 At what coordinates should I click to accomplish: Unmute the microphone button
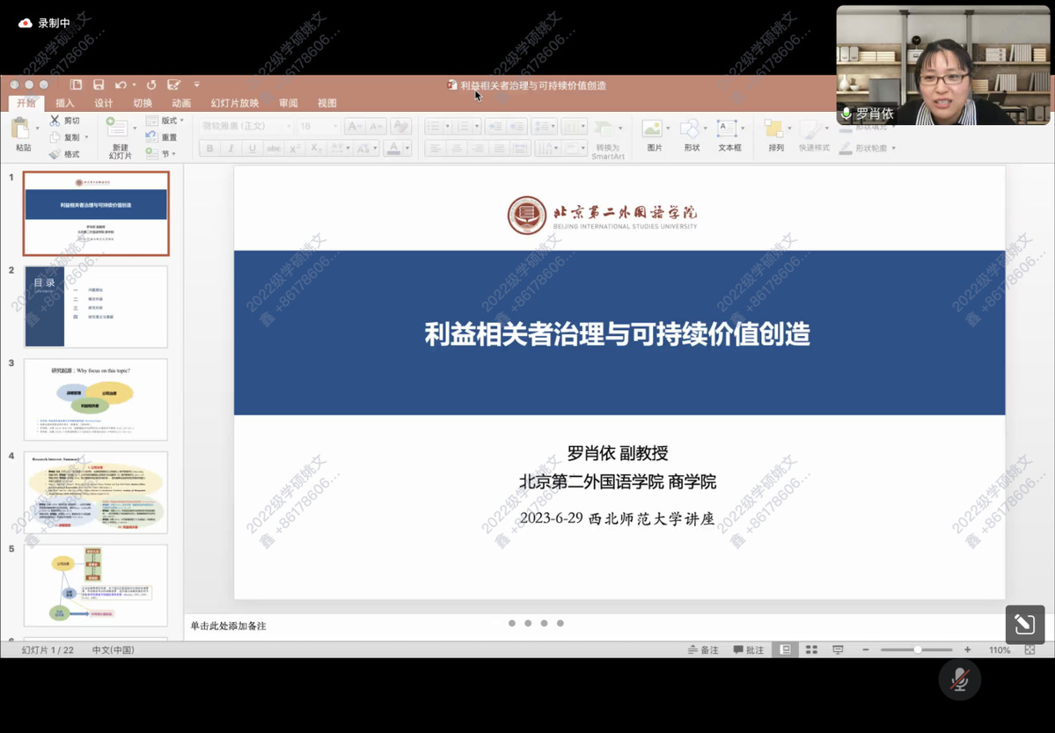[958, 678]
